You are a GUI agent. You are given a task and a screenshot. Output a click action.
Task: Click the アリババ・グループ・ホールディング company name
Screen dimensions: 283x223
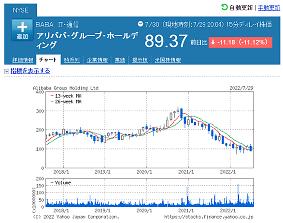tap(87, 40)
